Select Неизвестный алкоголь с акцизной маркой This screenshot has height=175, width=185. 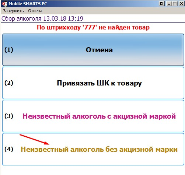(93, 116)
